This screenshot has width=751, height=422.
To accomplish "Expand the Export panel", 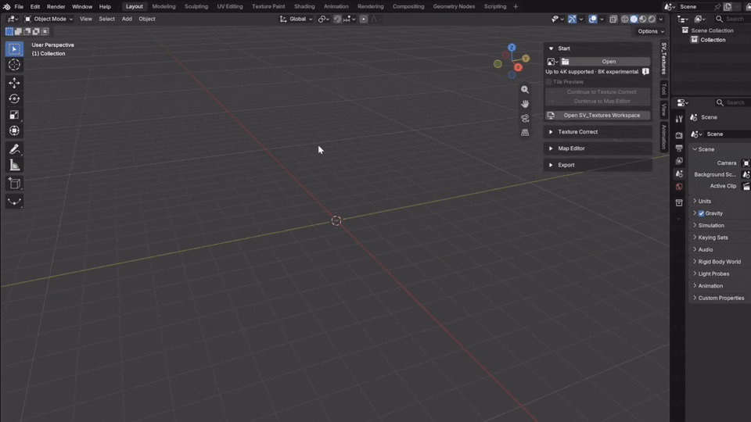I will coord(551,165).
